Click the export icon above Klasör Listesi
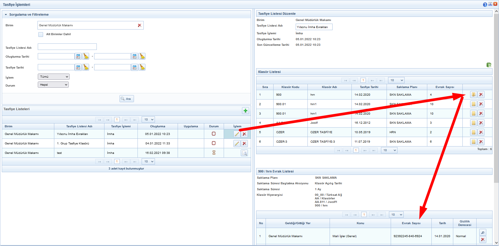This screenshot has width=499, height=246. tap(489, 65)
